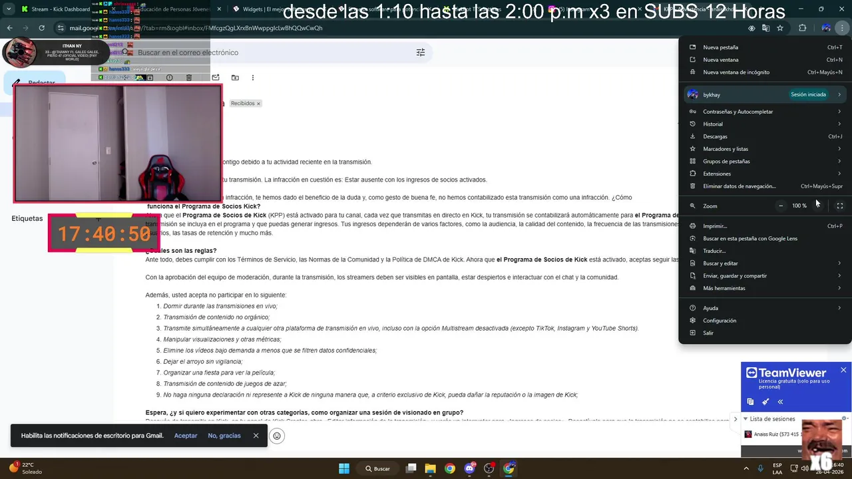Remove the Recibidos label chip
Viewport: 852px width, 479px height.
(x=258, y=104)
